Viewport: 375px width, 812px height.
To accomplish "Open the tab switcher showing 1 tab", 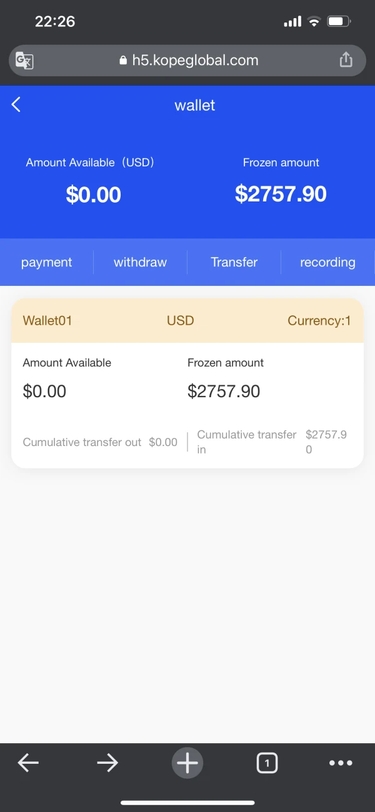I will point(267,763).
